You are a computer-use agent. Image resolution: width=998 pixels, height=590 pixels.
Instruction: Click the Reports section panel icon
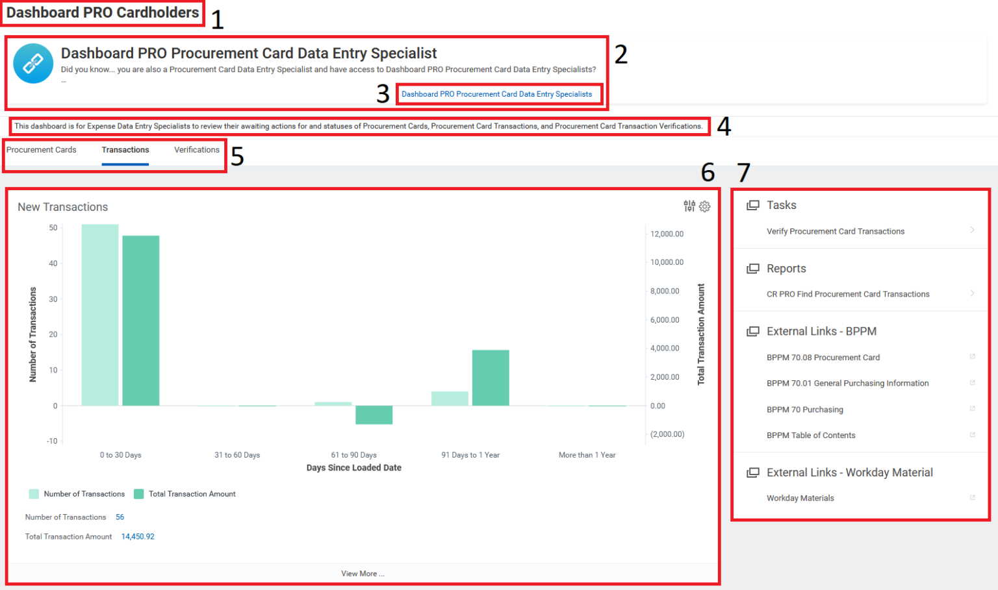[753, 268]
